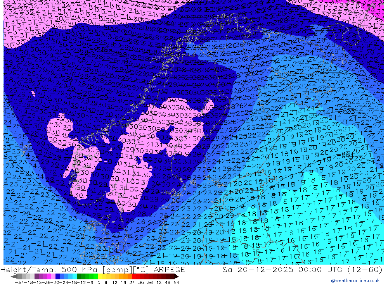The image size is (388, 284).
Task: Click the 0 legend value
Action: [99, 282]
